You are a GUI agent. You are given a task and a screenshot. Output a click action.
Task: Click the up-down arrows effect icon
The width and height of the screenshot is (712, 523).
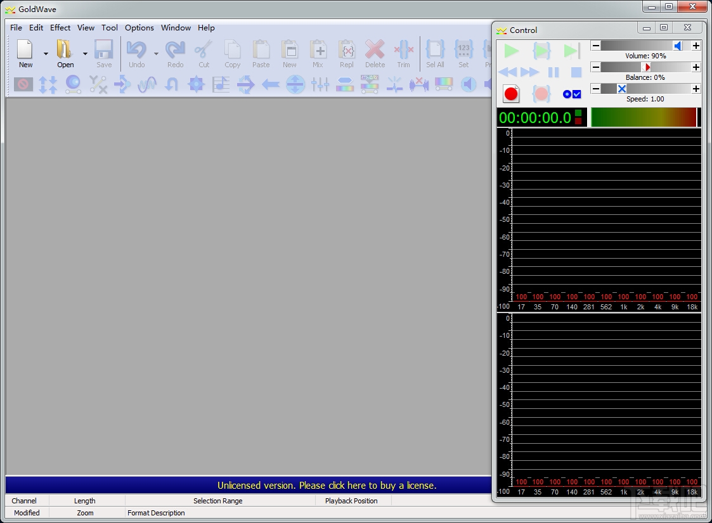[x=48, y=84]
